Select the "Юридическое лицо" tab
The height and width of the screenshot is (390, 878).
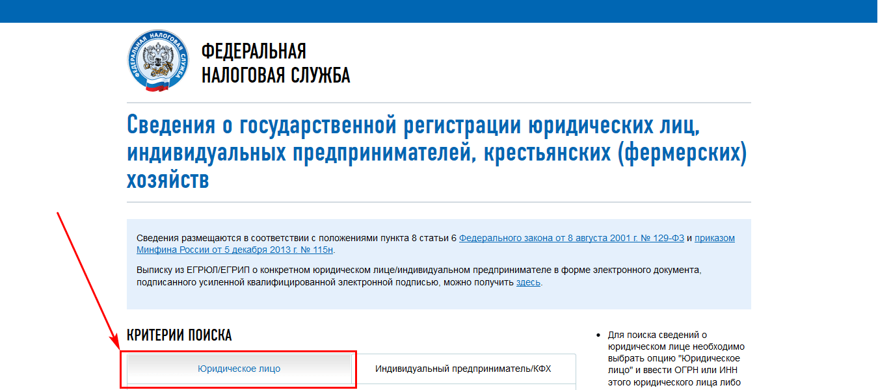(x=239, y=369)
